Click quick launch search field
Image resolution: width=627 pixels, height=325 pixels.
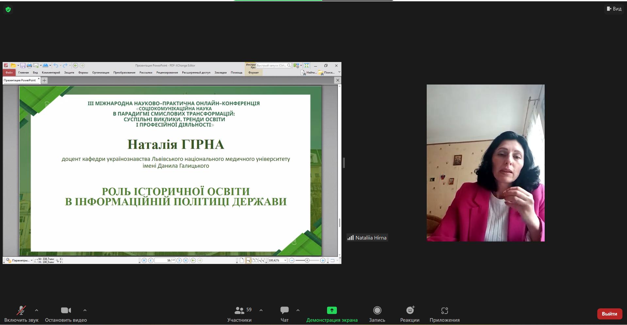coord(274,66)
